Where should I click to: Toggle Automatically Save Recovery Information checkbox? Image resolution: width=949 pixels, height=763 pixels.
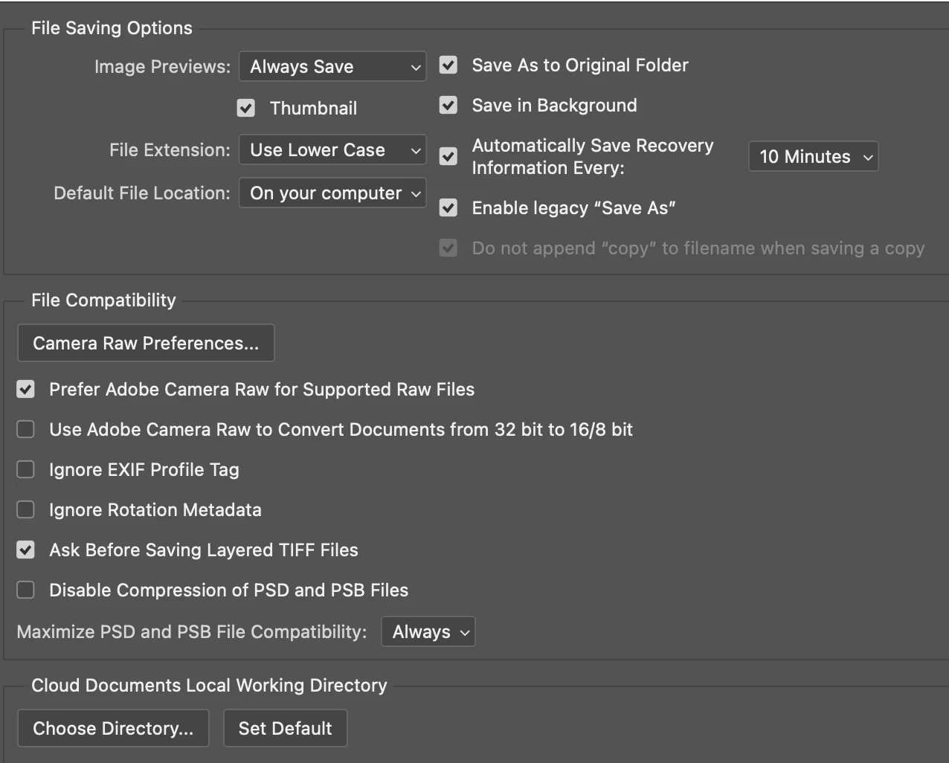tap(448, 157)
